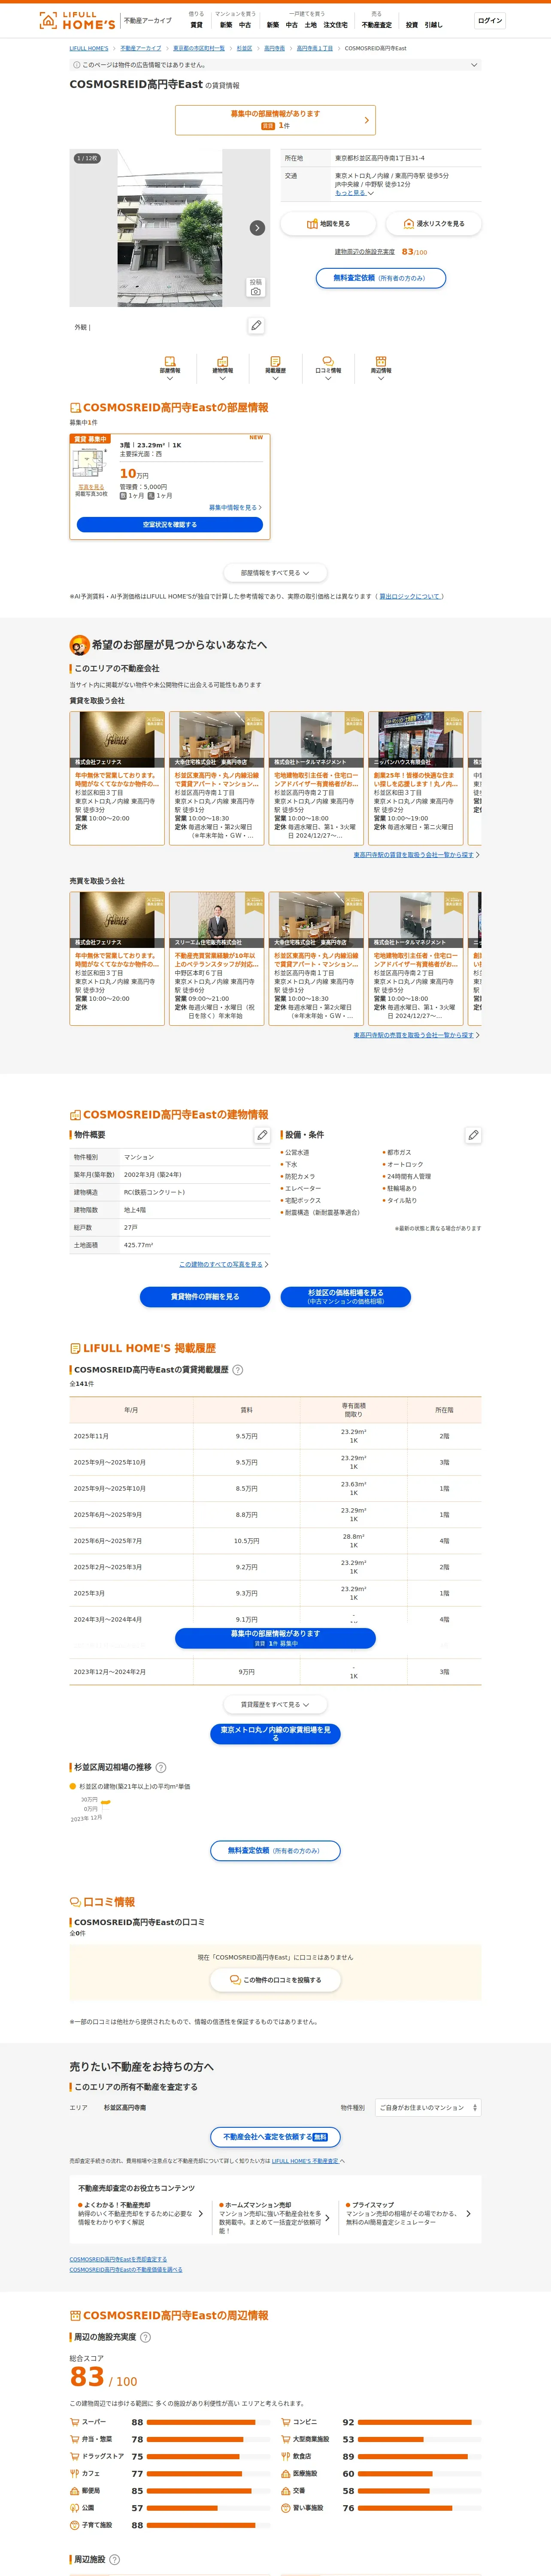Click 無料査定依頼 button near map buttons
The image size is (551, 2576).
(381, 278)
